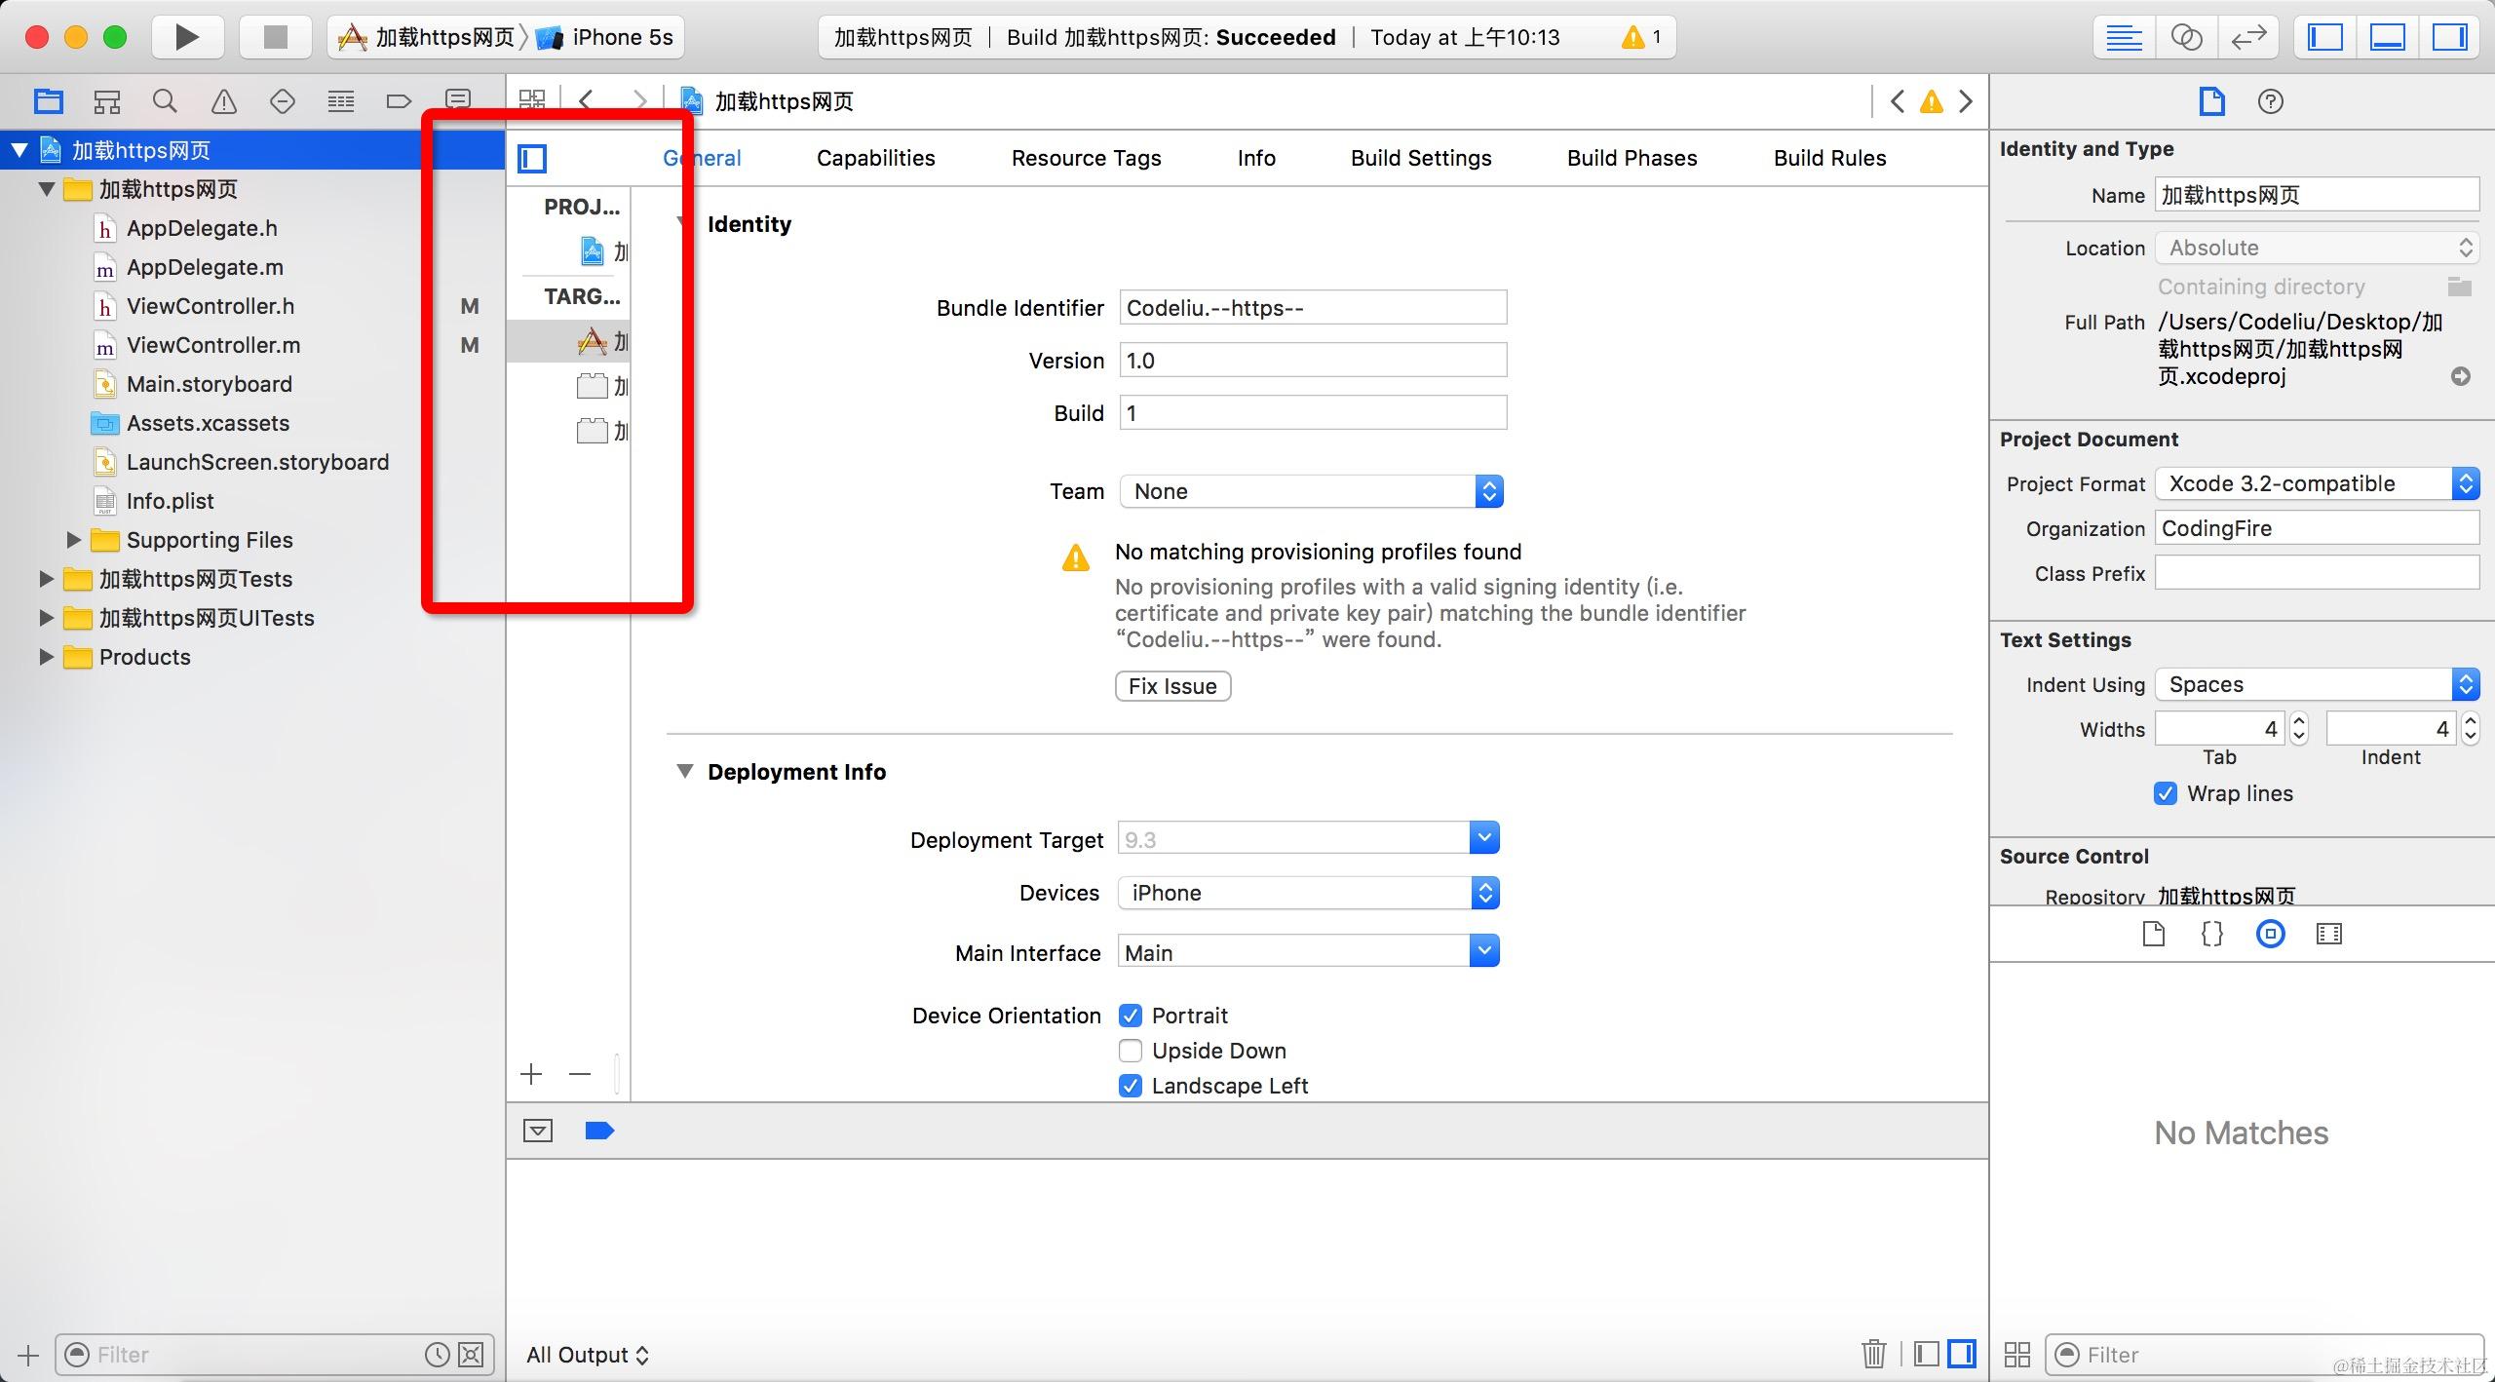The image size is (2495, 1382).
Task: Open the Breakpoint navigator icon
Action: tap(399, 101)
